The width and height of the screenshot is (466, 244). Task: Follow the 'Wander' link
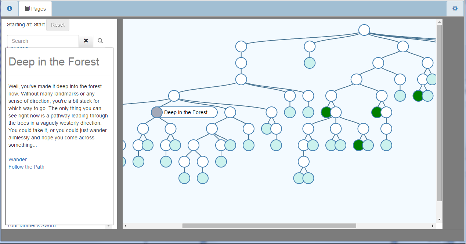[x=17, y=159]
